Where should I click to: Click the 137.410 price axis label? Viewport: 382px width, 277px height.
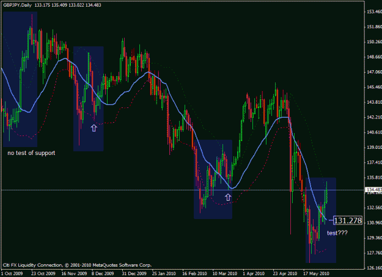click(374, 162)
